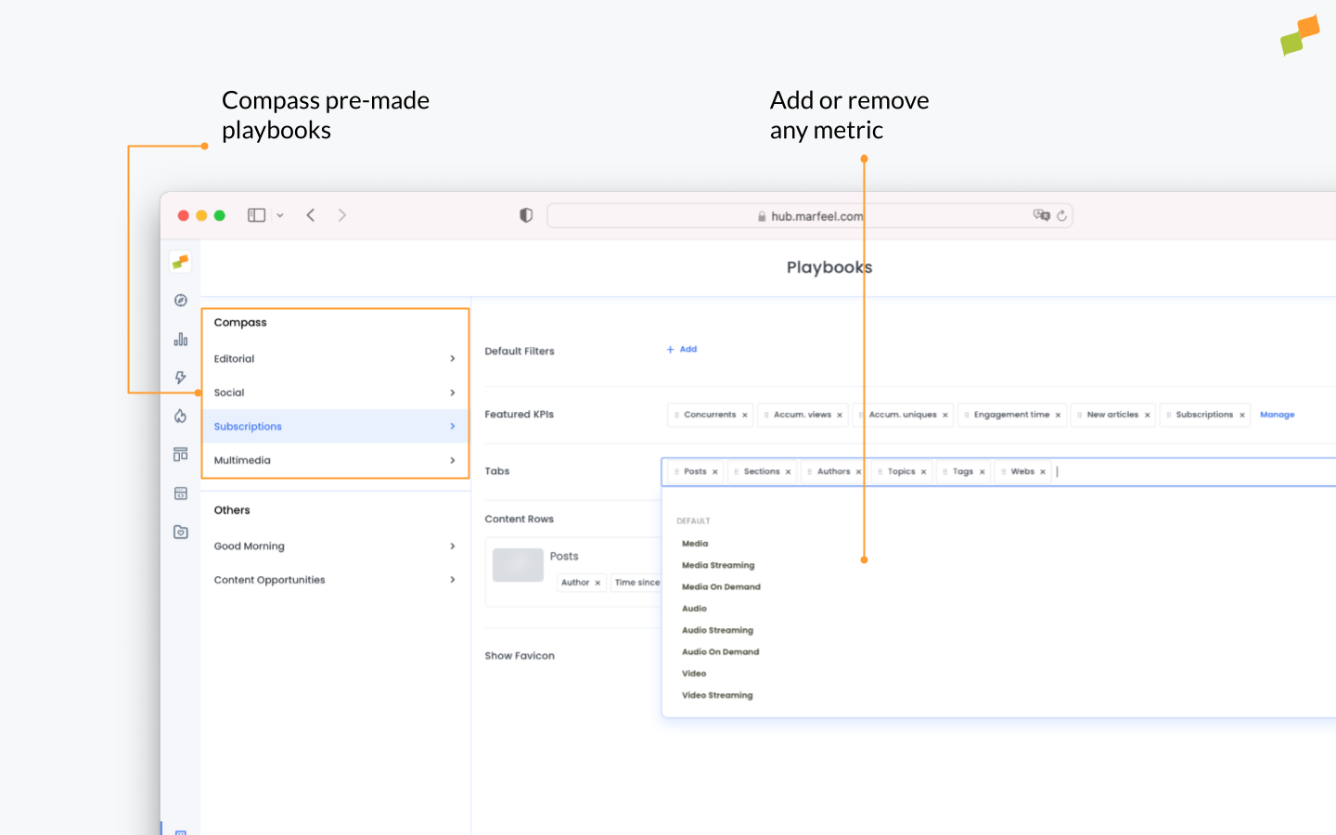Choose Media Streaming from dropdown list
Image resolution: width=1336 pixels, height=835 pixels.
pyautogui.click(x=718, y=565)
